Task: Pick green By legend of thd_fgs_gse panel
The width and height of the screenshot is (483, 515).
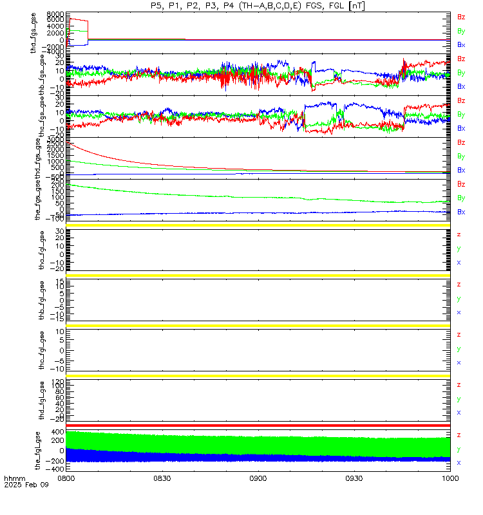Action: coord(461,156)
